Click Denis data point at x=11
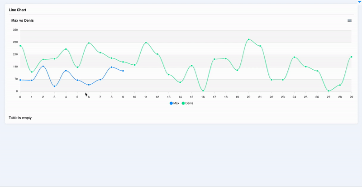 click(146, 43)
